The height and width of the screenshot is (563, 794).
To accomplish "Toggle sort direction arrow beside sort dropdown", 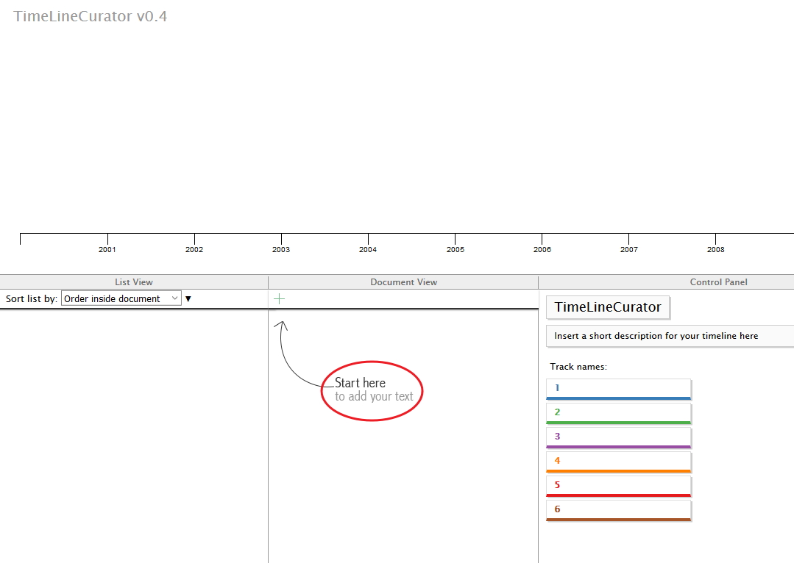I will (x=188, y=299).
